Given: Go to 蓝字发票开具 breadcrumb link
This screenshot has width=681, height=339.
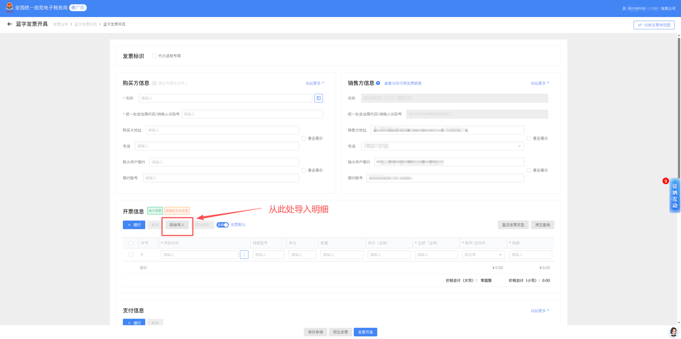Looking at the screenshot, I should [86, 24].
